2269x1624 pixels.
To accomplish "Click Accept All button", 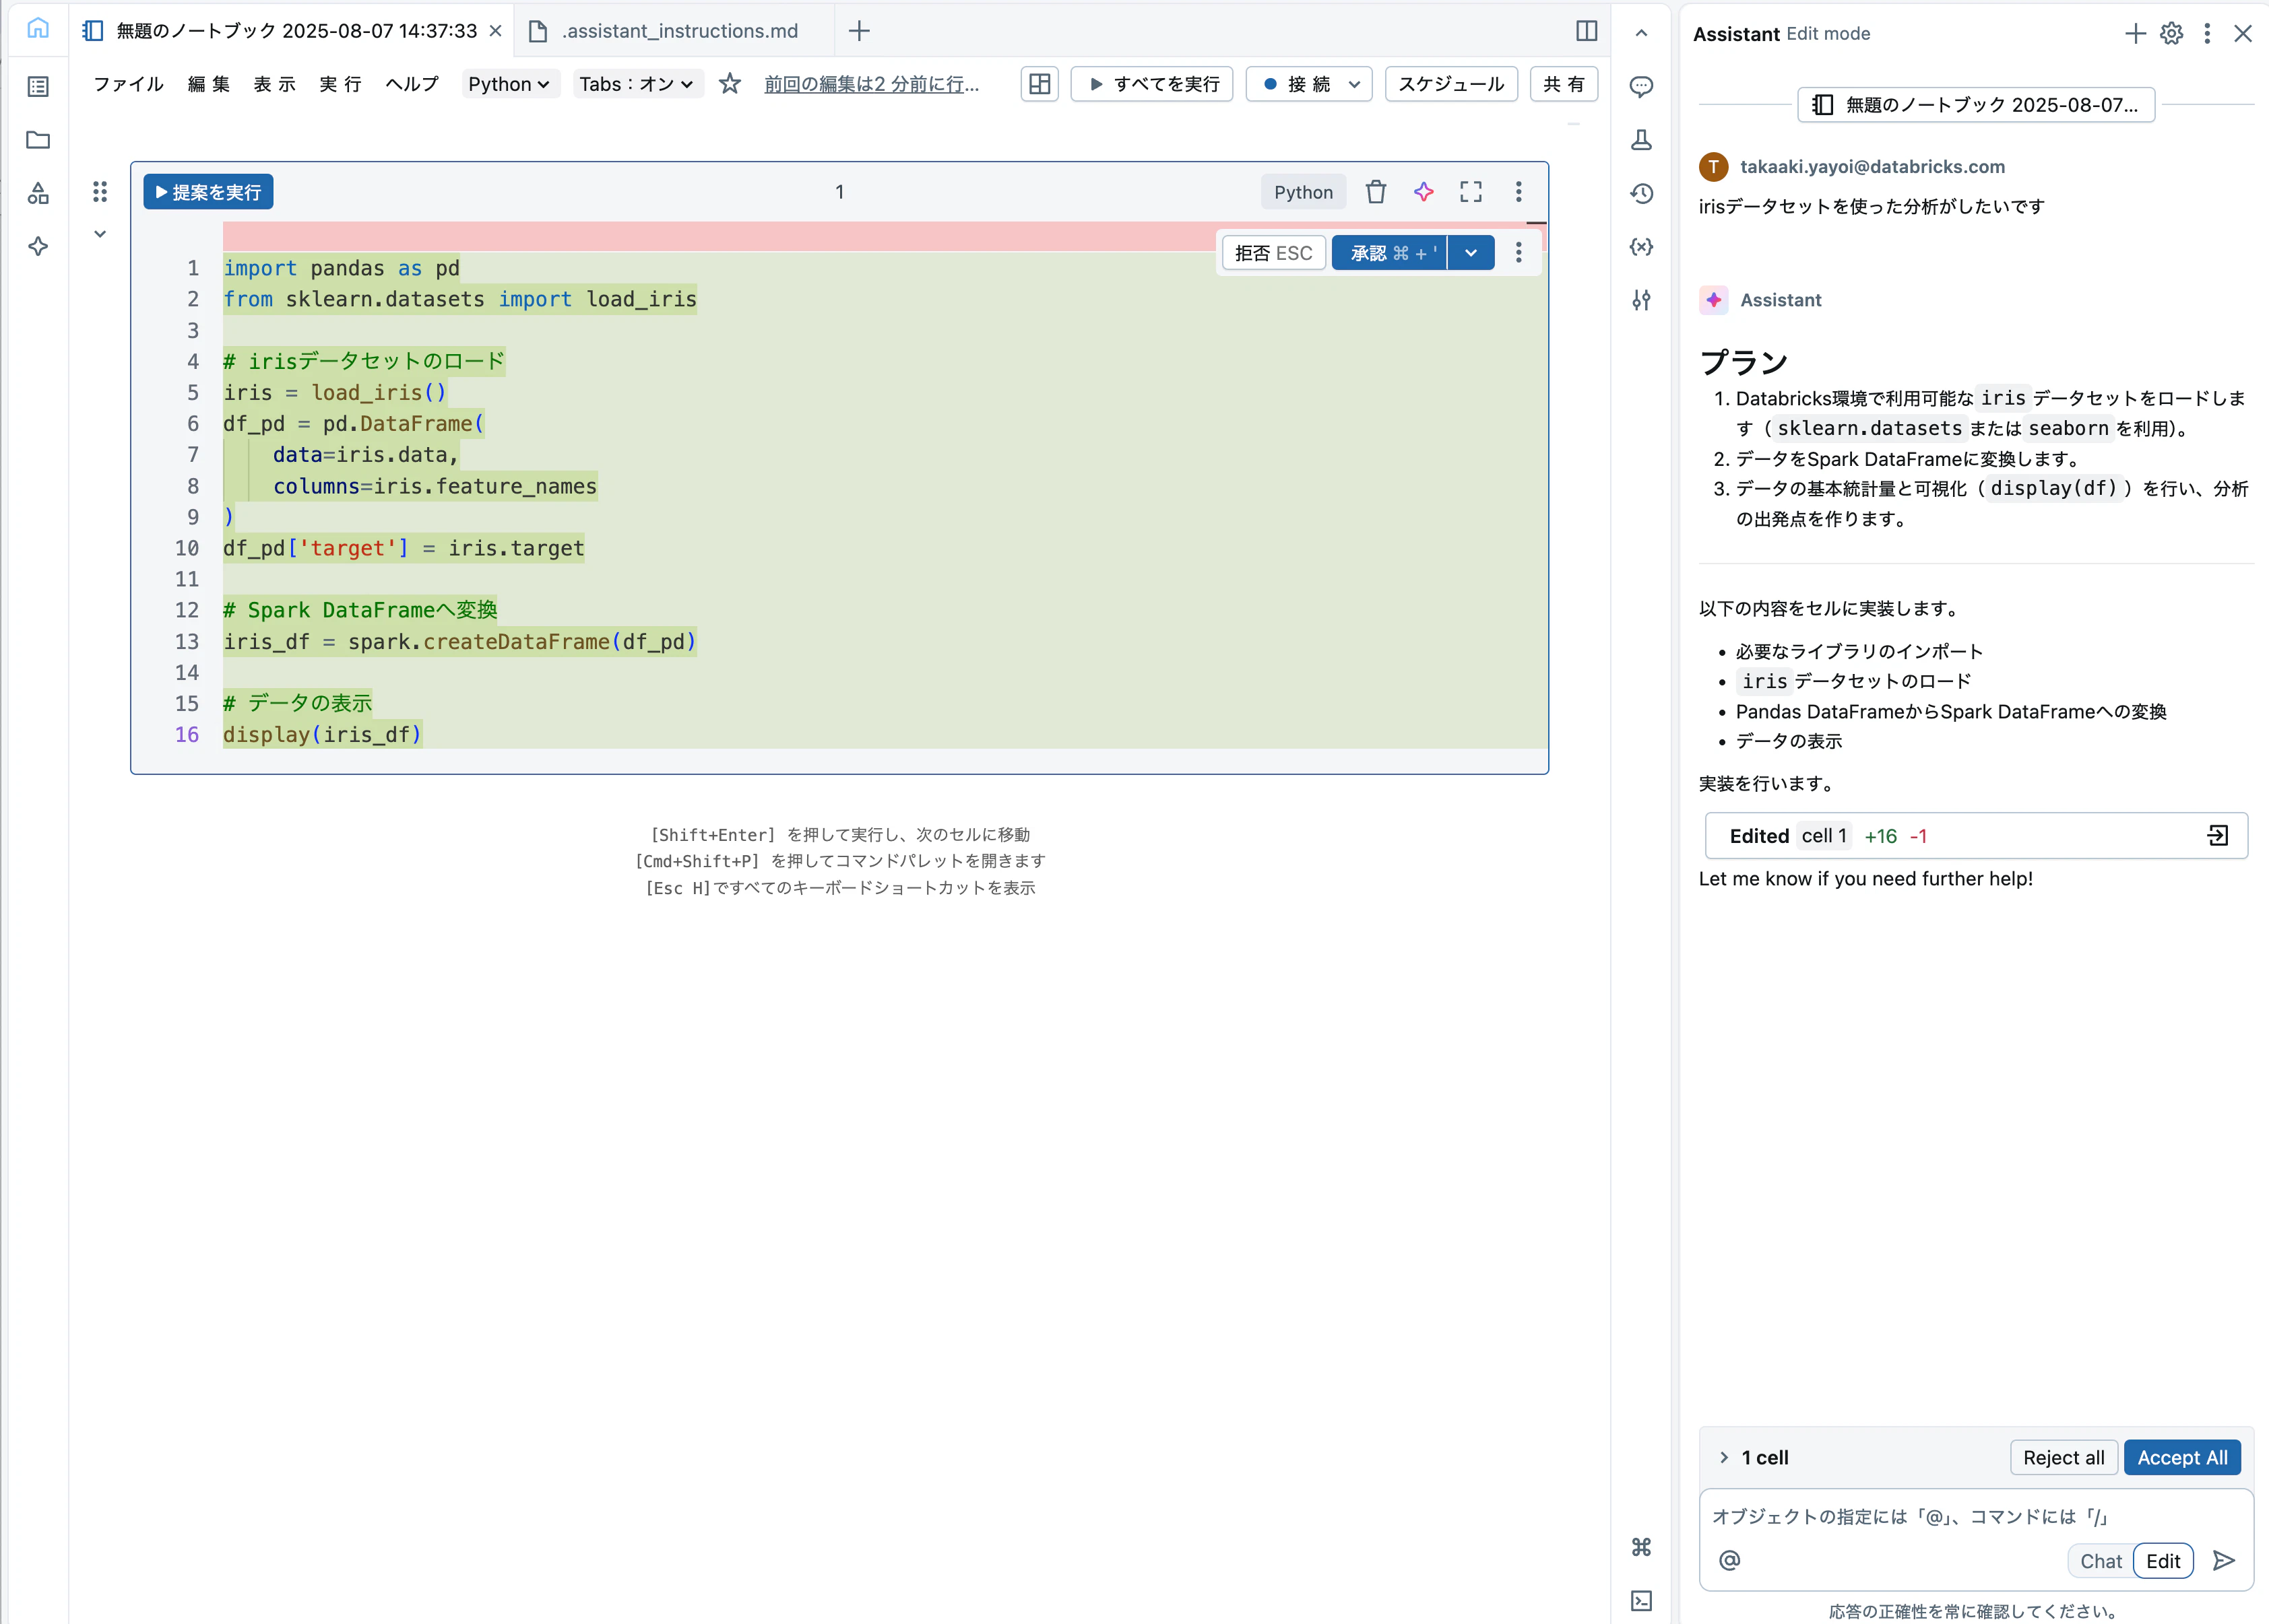I will click(x=2182, y=1457).
